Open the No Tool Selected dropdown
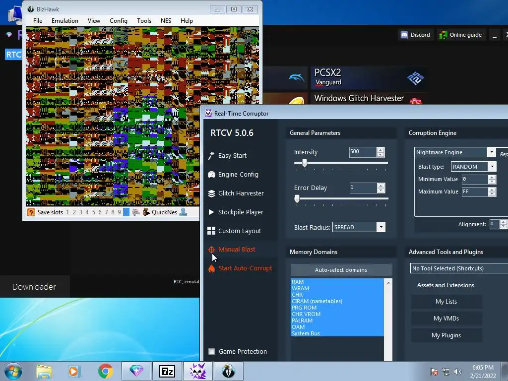Screen dimensions: 508x381 (x=459, y=268)
